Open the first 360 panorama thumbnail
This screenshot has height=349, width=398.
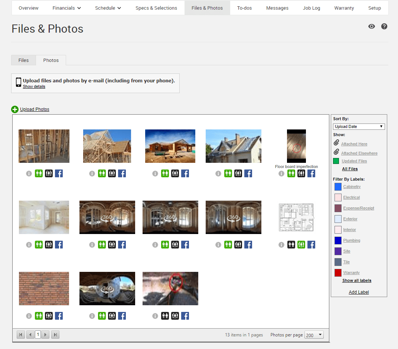click(107, 217)
